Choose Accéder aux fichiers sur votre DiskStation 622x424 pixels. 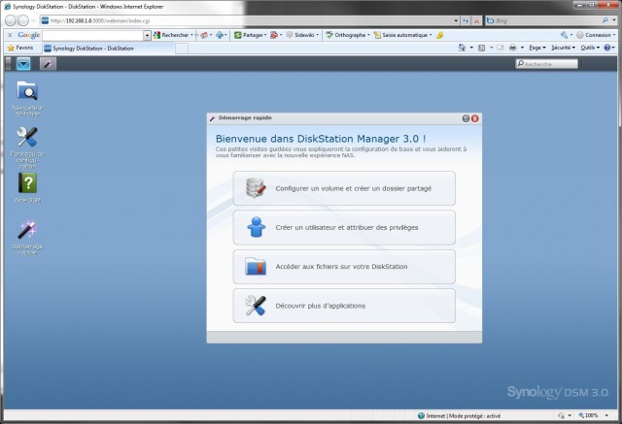click(344, 267)
